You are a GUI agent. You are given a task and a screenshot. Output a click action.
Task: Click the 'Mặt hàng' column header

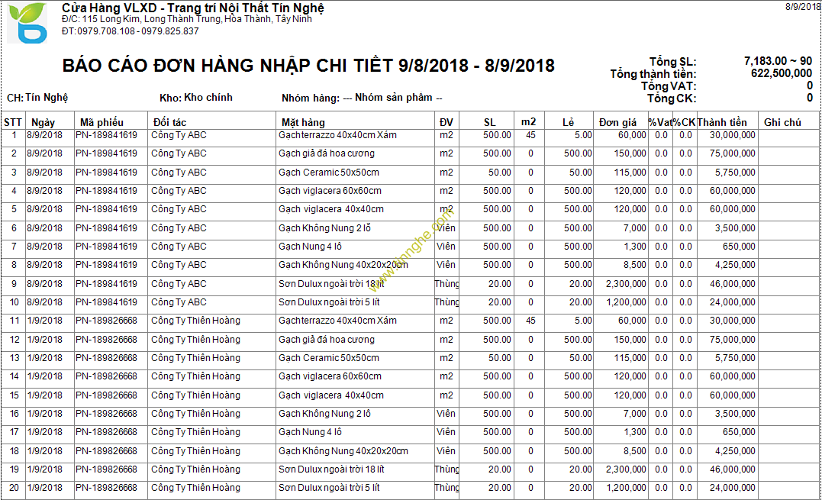303,122
